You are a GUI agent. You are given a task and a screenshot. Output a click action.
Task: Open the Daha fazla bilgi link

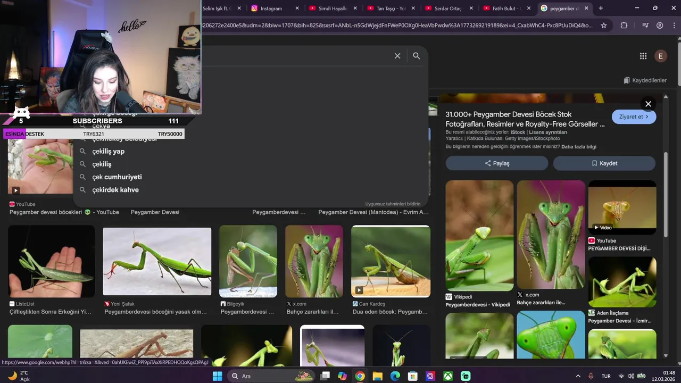579,147
